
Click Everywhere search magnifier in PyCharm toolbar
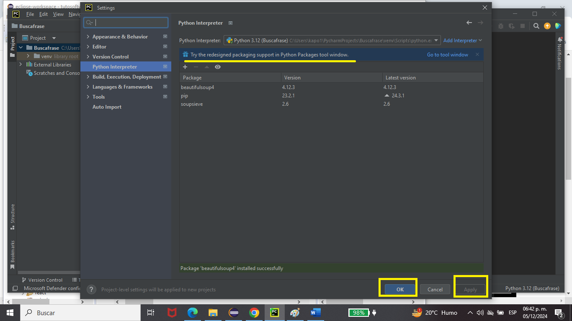[x=536, y=26]
